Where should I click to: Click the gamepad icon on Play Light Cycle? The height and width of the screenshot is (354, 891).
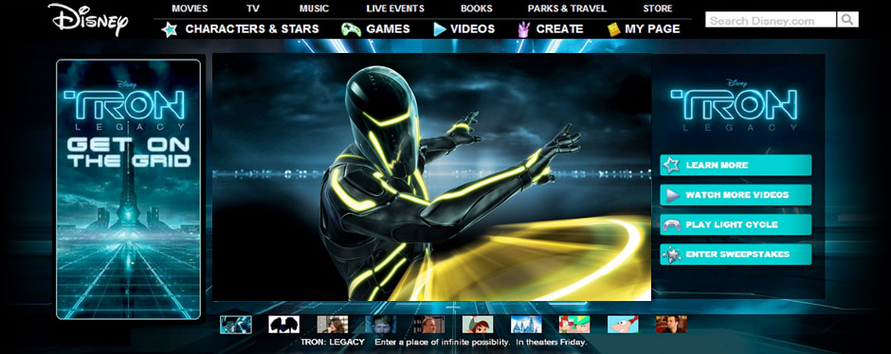point(672,224)
